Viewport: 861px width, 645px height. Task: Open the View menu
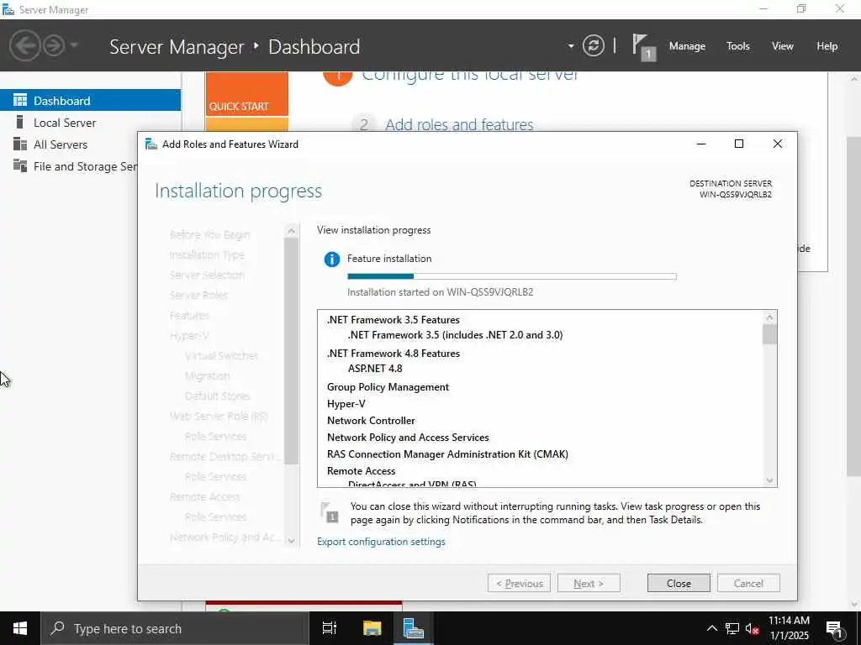pos(783,46)
